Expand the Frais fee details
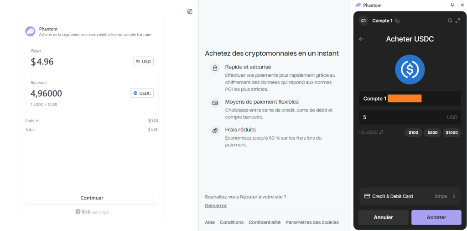 click(x=32, y=121)
